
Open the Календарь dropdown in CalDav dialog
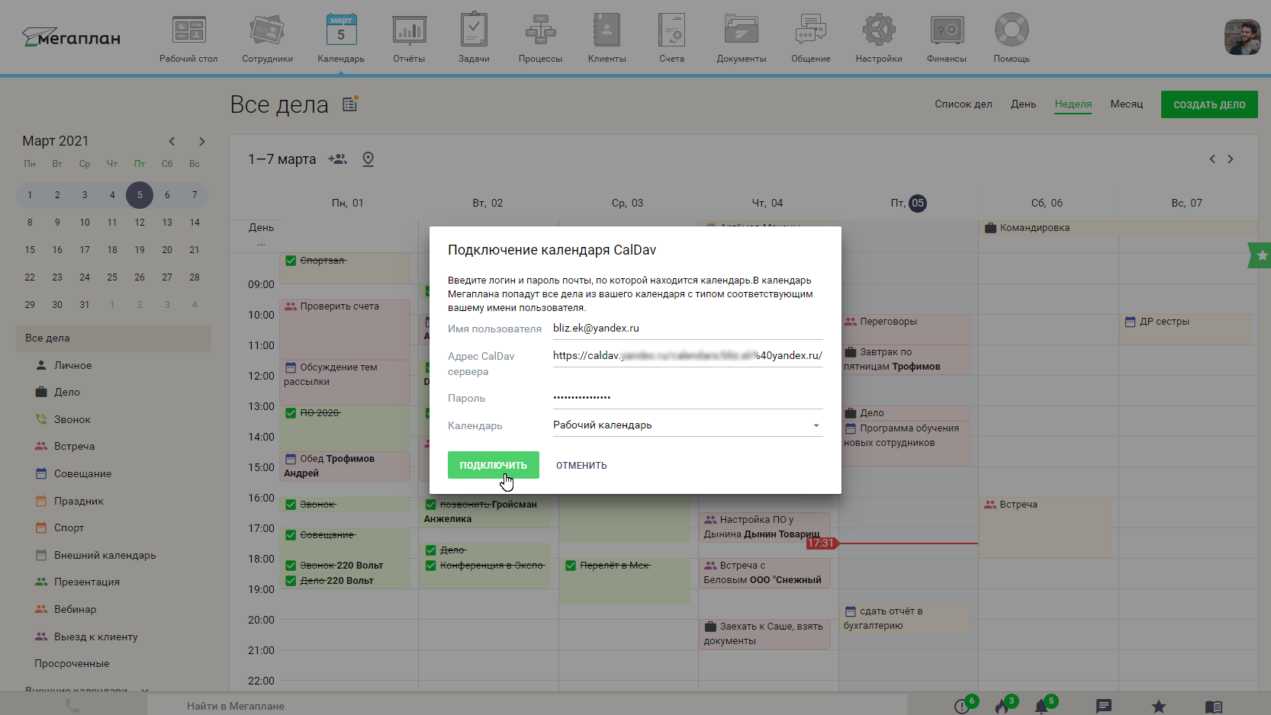click(687, 425)
